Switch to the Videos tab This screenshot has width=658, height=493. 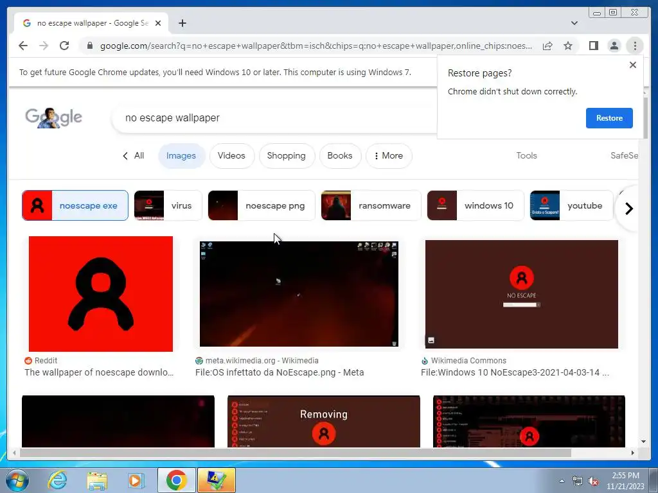[231, 155]
